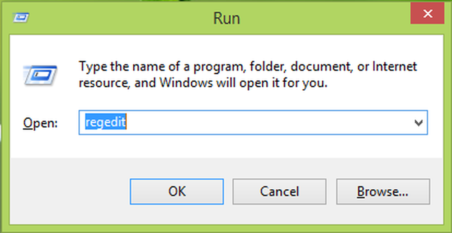Click the 'Windows will open it for you' line
The width and height of the screenshot is (452, 233).
(x=203, y=84)
